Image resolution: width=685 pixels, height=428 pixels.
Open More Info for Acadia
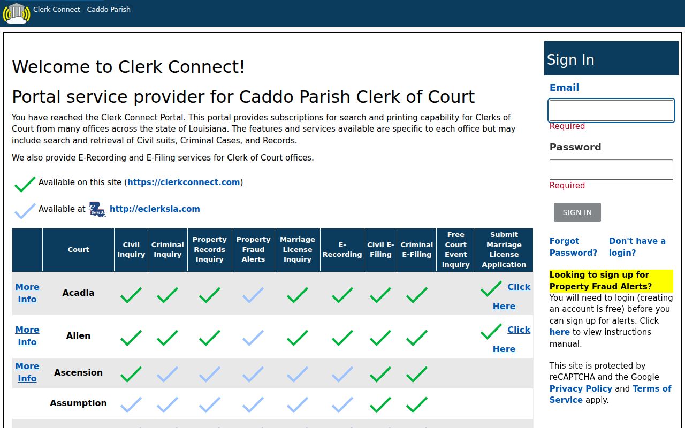click(27, 293)
